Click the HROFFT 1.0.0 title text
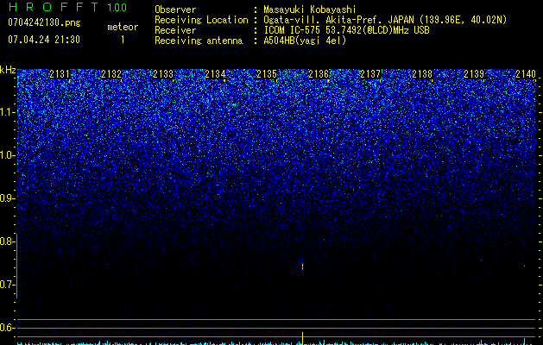Image resolution: width=543 pixels, height=345 pixels. point(67,7)
